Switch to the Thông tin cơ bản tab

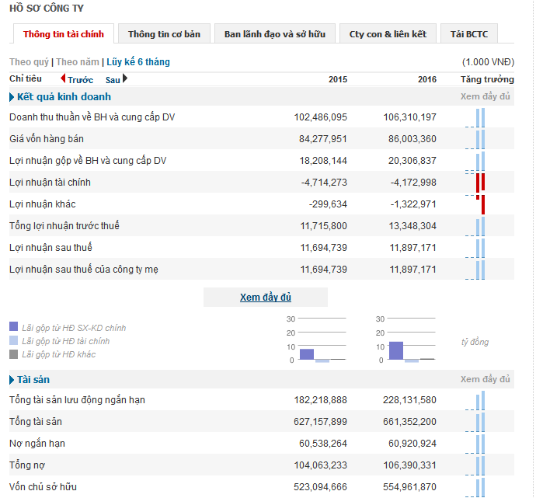pos(164,34)
